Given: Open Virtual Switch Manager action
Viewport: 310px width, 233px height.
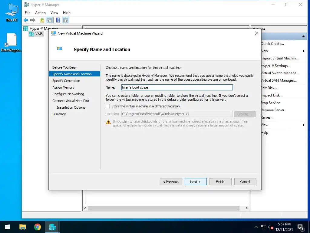Looking at the screenshot, I should coord(280,73).
